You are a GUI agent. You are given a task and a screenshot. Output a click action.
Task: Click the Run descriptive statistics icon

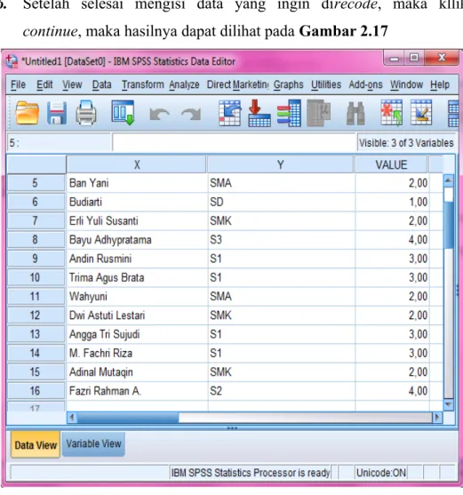319,113
